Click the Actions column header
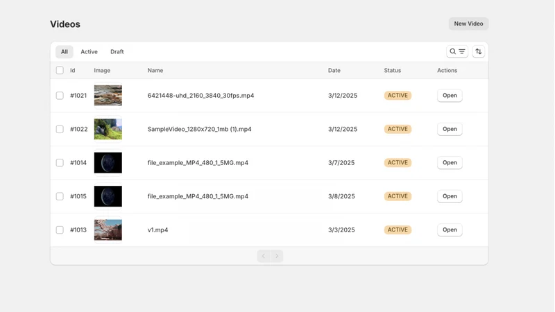Image resolution: width=555 pixels, height=312 pixels. click(x=447, y=71)
